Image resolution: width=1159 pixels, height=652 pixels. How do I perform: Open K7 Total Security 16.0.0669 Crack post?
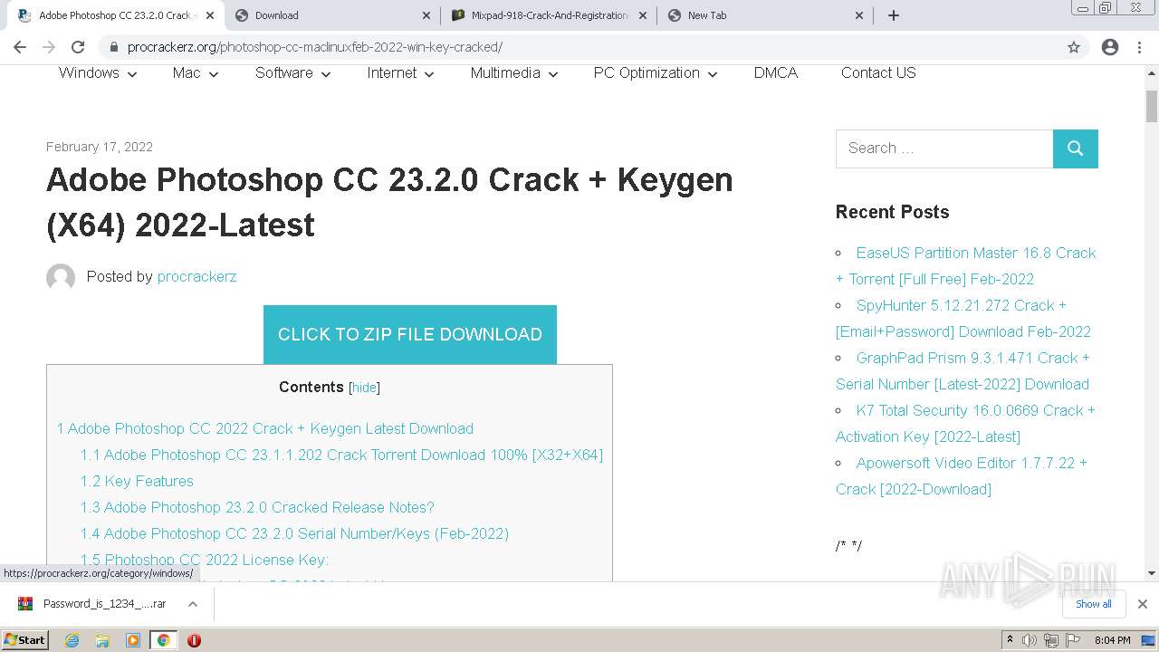(965, 424)
